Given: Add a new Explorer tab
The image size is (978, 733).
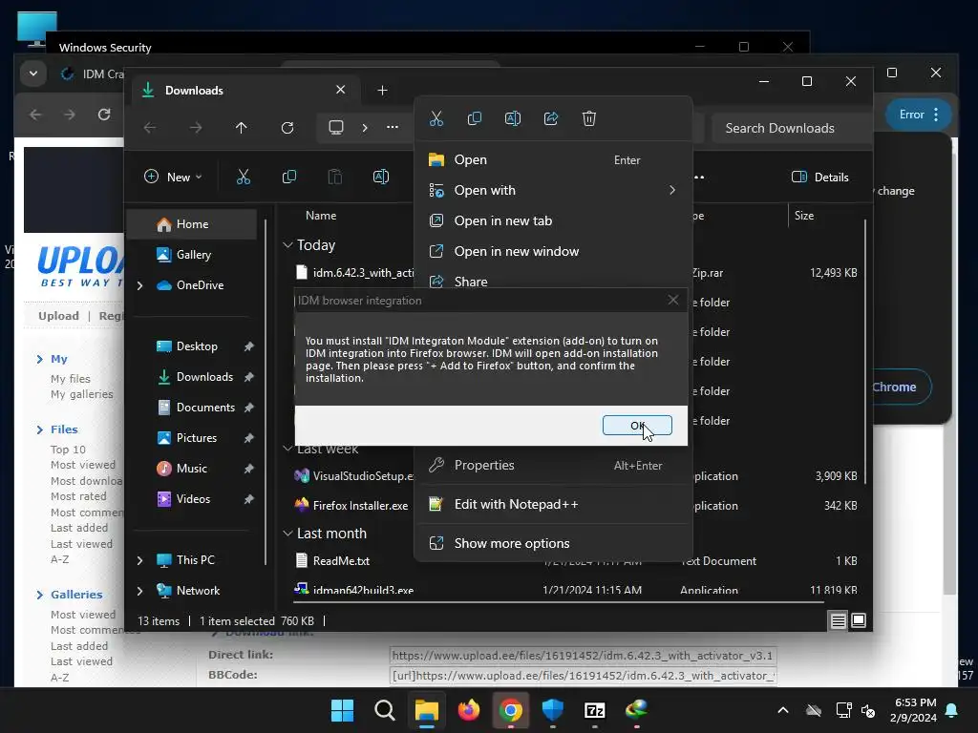Looking at the screenshot, I should point(382,91).
